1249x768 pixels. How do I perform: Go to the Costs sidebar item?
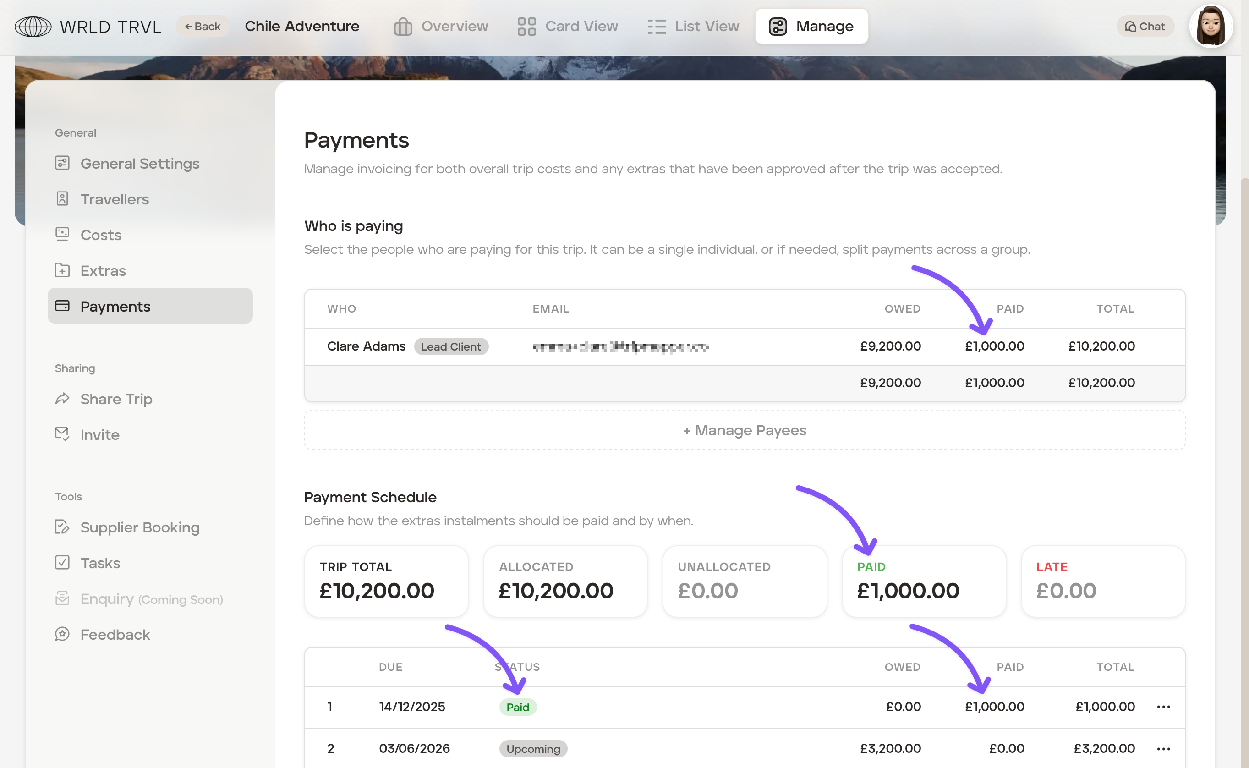click(x=100, y=235)
